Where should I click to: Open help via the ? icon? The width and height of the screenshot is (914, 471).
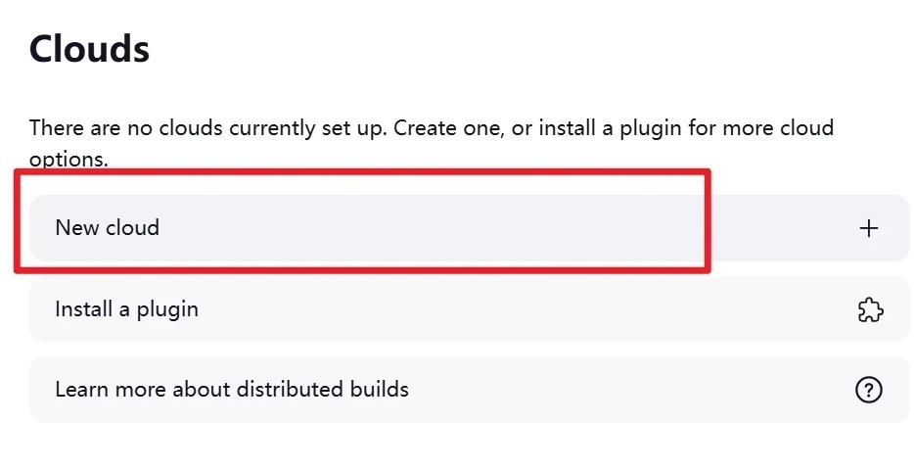[868, 390]
